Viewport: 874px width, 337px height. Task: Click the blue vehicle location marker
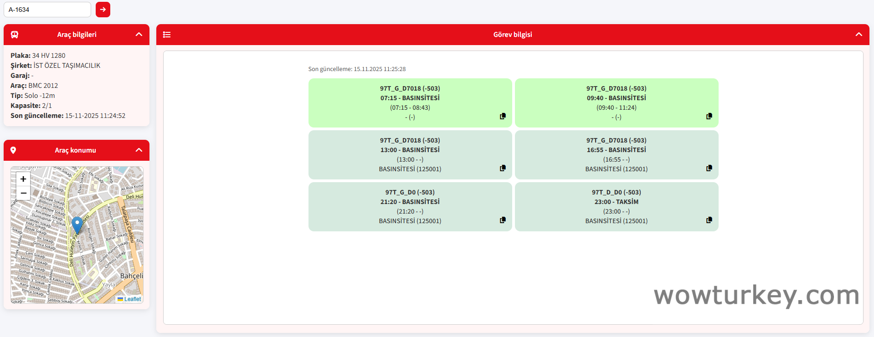[77, 225]
